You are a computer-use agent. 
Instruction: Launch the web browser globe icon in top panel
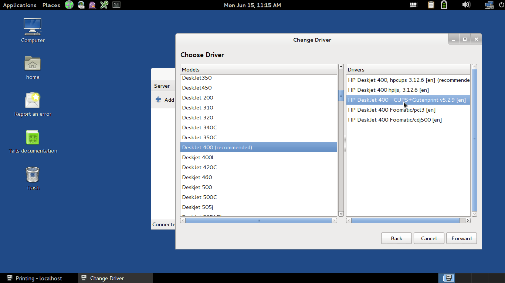(x=69, y=5)
